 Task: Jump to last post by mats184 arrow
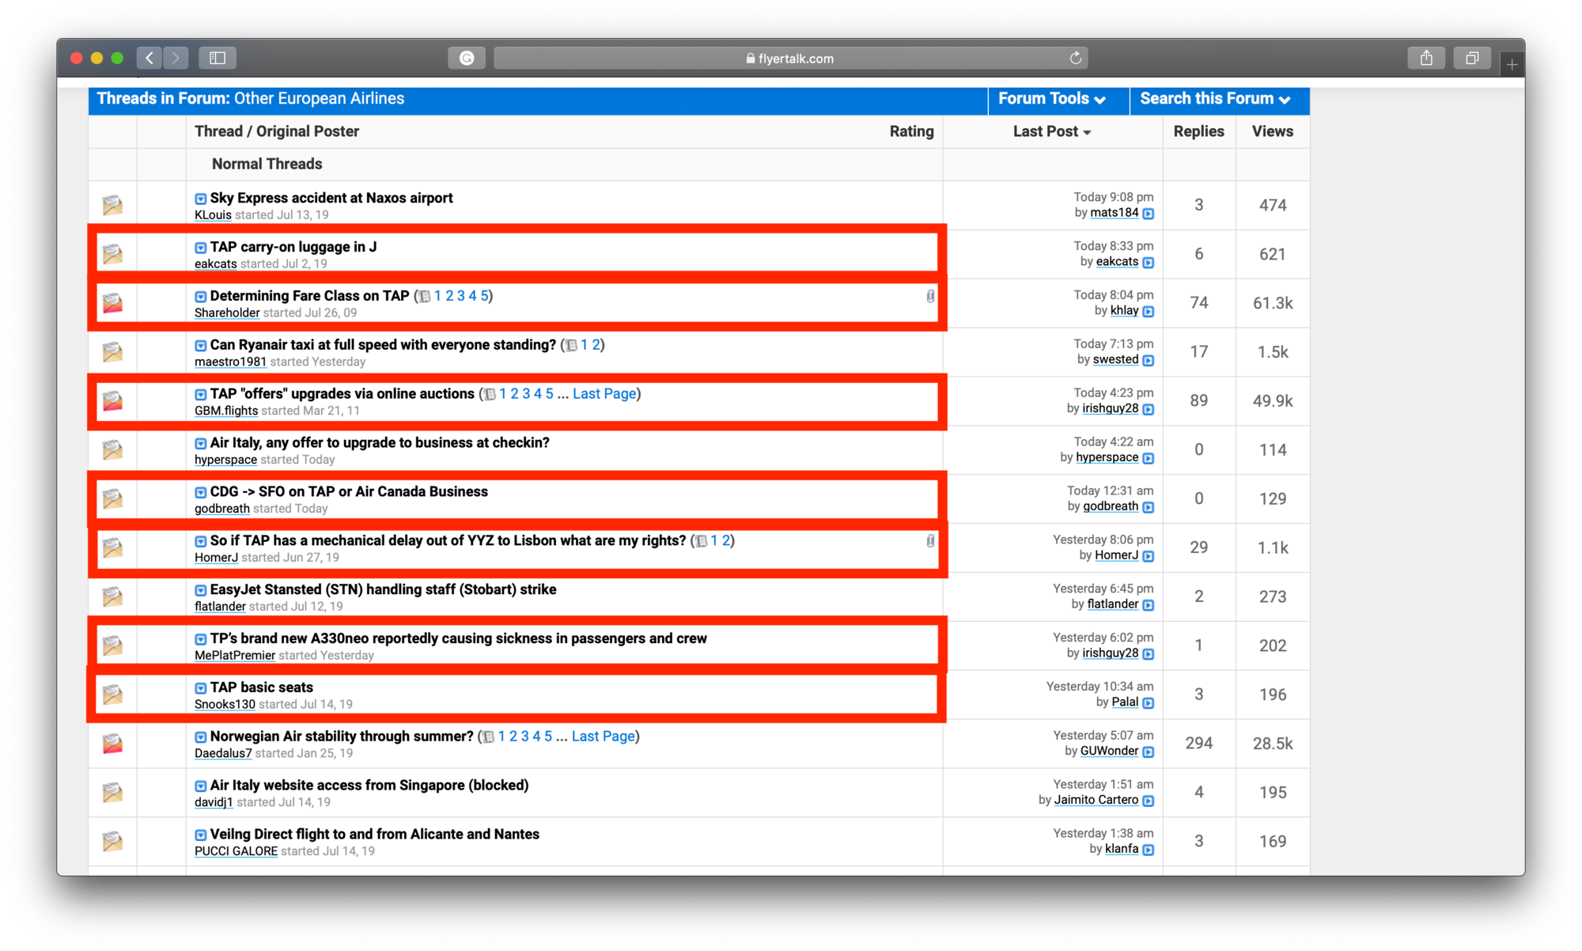1149,214
